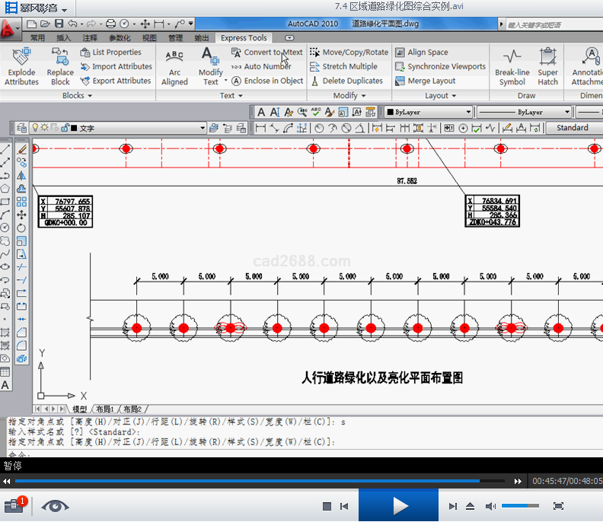
Task: Click the Modify Text icon
Action: tap(211, 66)
